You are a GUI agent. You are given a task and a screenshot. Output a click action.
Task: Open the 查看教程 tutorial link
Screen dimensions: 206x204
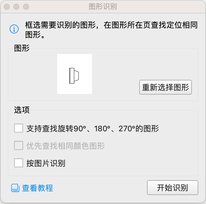[x=37, y=188]
